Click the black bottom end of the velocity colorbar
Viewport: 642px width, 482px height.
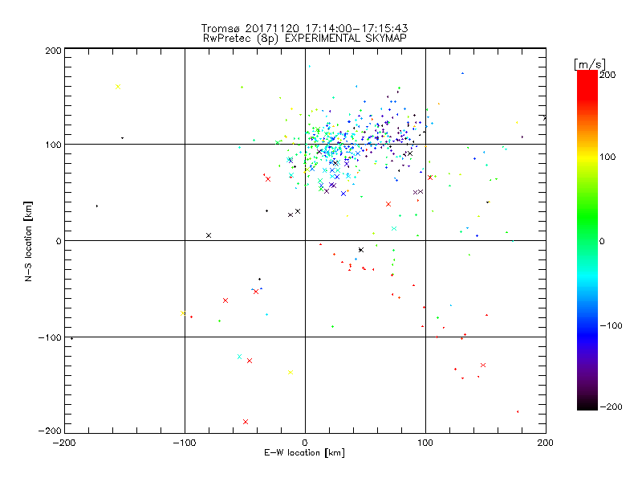click(x=587, y=405)
